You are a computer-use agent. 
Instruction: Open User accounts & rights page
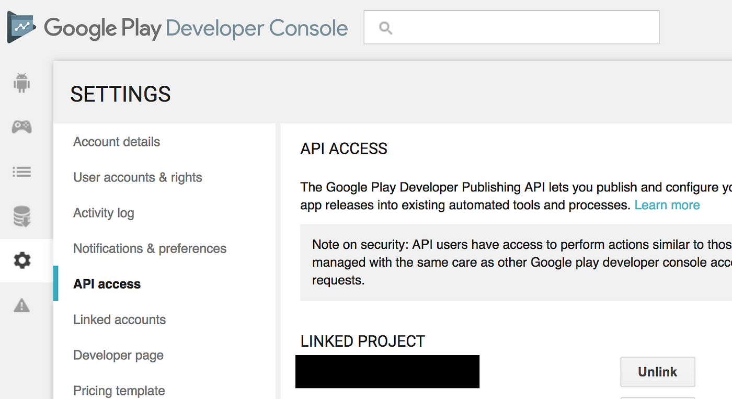point(138,177)
